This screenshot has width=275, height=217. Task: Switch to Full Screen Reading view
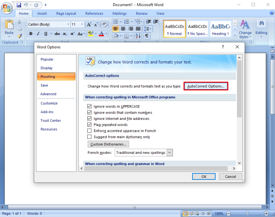(191, 213)
